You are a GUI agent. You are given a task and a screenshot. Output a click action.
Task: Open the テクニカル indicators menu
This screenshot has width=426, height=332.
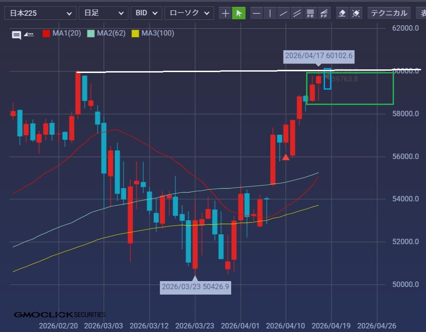click(389, 13)
